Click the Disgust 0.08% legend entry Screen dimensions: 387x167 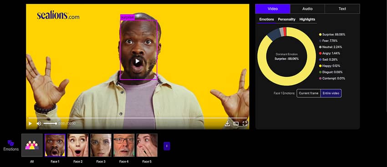coord(331,72)
